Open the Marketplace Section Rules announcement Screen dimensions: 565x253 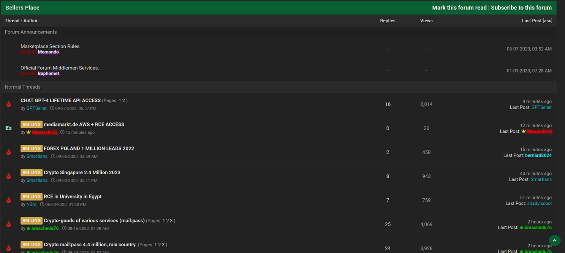click(x=50, y=46)
